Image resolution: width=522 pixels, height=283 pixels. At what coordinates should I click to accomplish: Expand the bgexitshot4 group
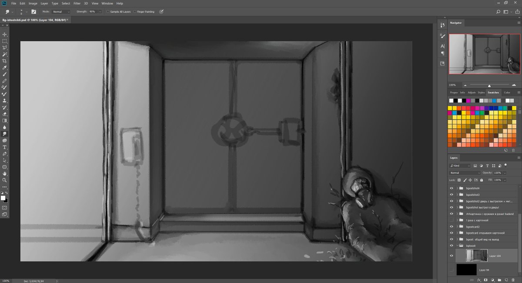(x=457, y=188)
